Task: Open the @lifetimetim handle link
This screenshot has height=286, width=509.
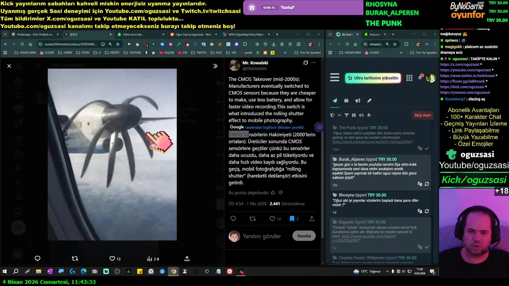Action: tap(254, 69)
